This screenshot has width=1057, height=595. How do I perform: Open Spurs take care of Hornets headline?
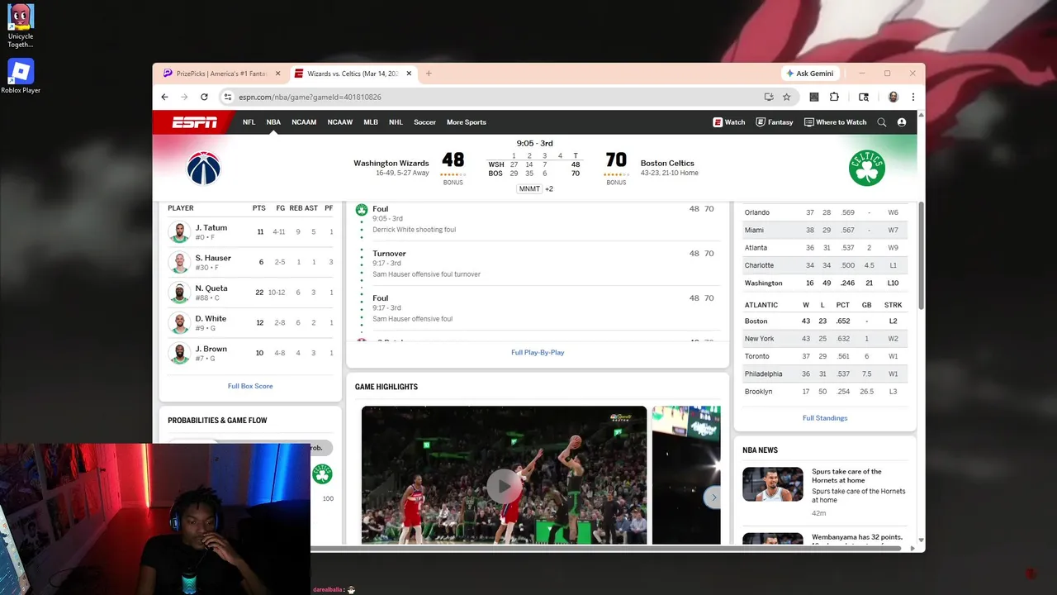[846, 476]
